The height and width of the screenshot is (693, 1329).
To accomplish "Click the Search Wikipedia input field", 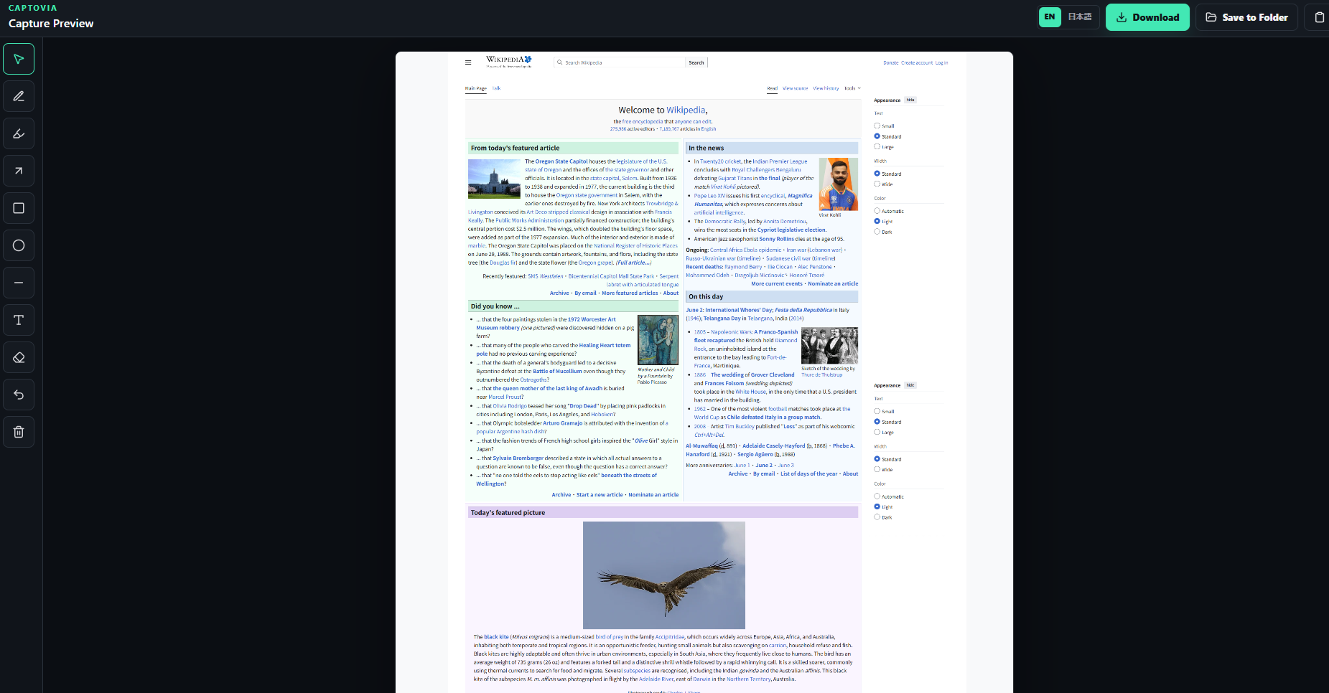I will click(x=620, y=62).
